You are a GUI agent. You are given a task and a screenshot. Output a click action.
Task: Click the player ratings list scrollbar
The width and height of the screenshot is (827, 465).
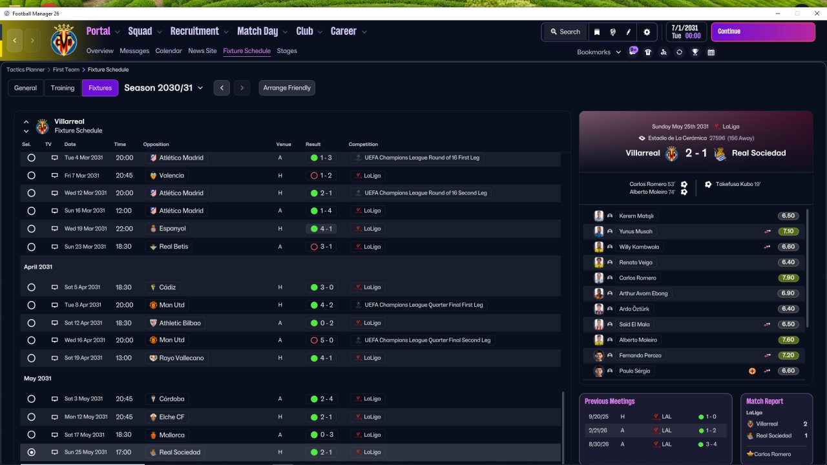[808, 268]
